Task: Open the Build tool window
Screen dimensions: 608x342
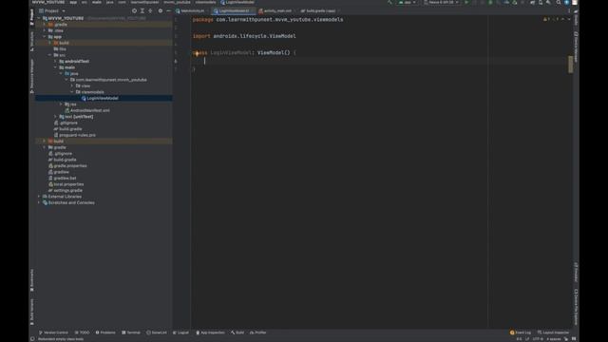Action: click(x=237, y=332)
